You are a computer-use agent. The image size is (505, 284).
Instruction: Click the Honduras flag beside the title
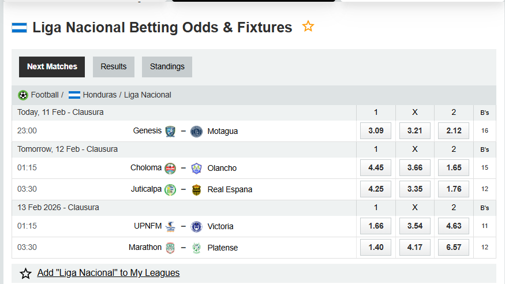point(20,27)
